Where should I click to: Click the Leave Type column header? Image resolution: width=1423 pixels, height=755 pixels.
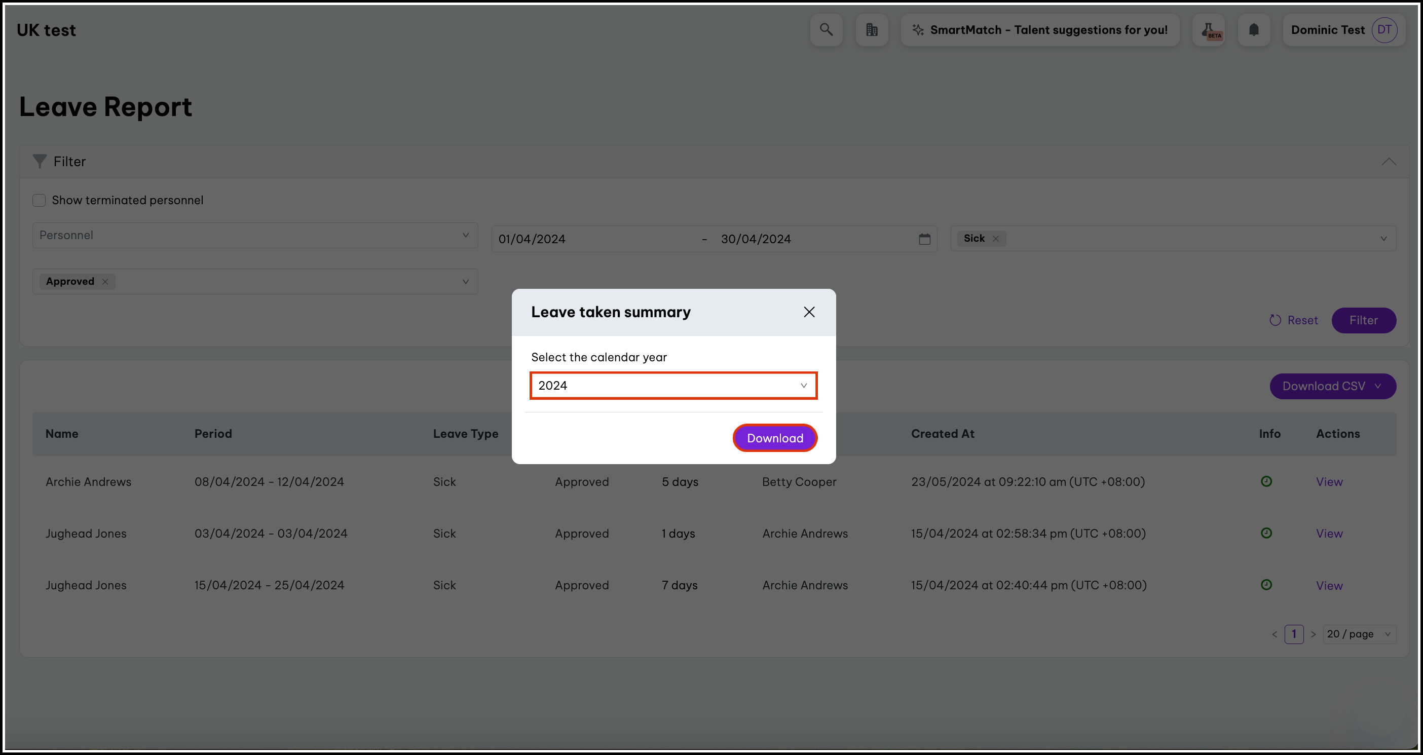[x=466, y=434]
